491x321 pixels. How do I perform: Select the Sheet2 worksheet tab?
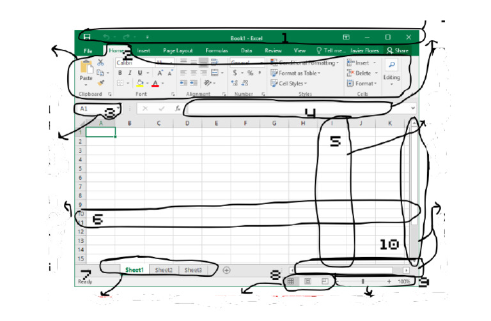(x=164, y=270)
